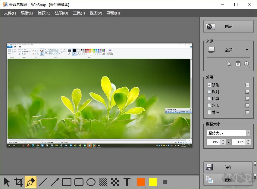Image resolution: width=257 pixels, height=189 pixels.
Task: Select the orange color swatch
Action: click(x=140, y=182)
